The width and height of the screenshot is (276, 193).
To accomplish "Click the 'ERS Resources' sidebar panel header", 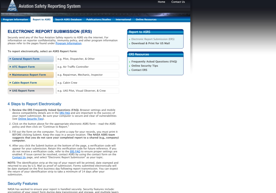I will click(x=155, y=54).
